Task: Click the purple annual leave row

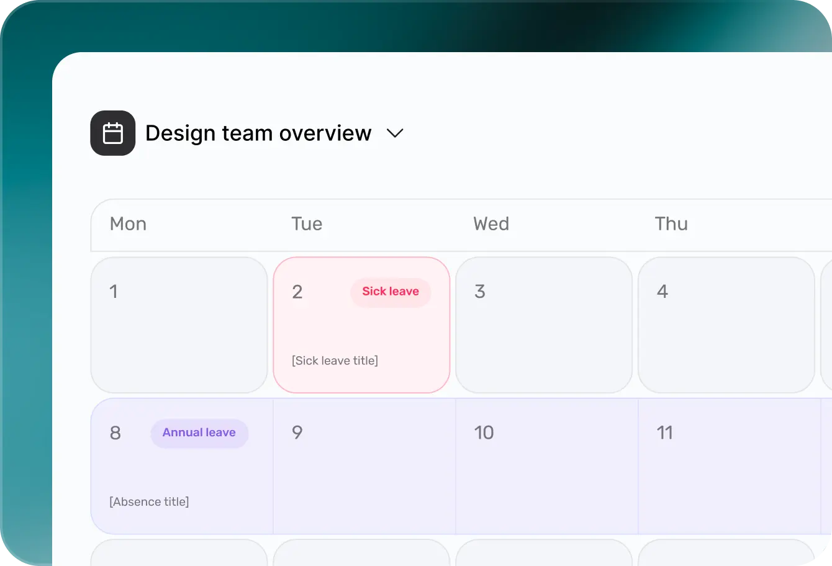Action: [x=435, y=466]
